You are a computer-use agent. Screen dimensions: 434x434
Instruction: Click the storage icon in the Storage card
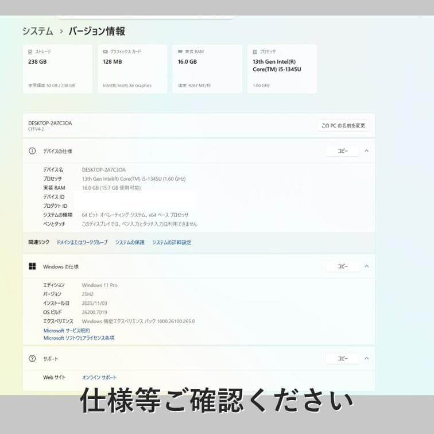pos(30,52)
